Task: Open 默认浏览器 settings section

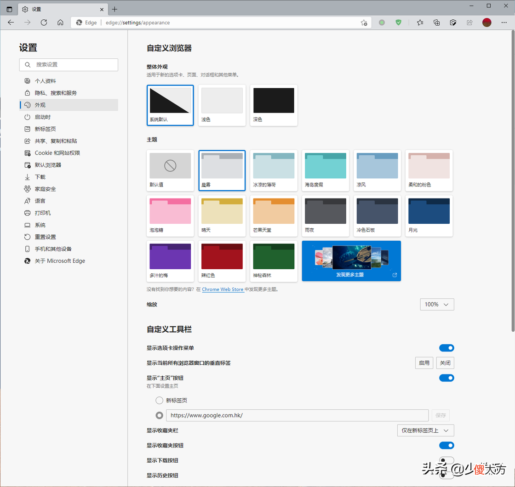Action: pos(69,165)
